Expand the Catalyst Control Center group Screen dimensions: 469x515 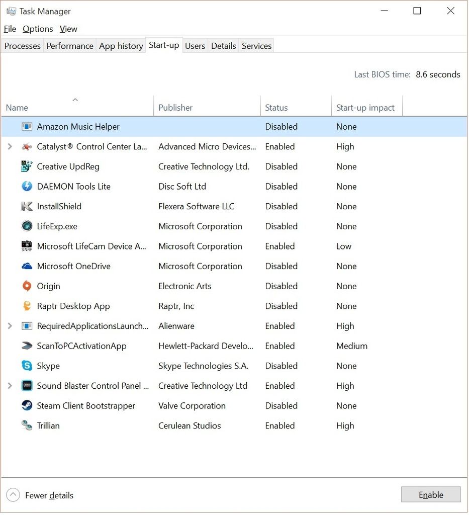pyautogui.click(x=10, y=147)
